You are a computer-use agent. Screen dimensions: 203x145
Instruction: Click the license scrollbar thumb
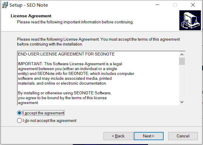[182, 61]
